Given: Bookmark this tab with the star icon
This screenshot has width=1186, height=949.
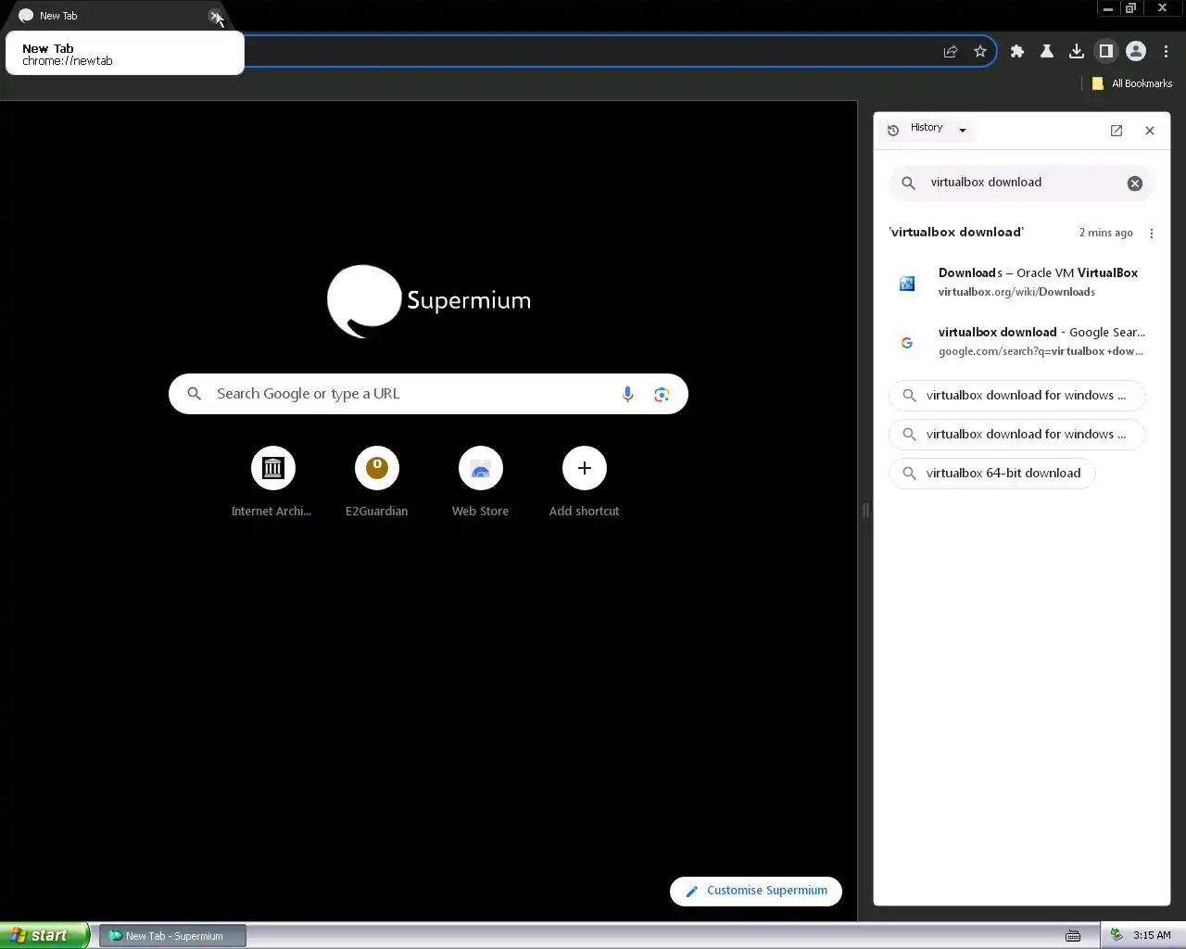Looking at the screenshot, I should [x=980, y=52].
